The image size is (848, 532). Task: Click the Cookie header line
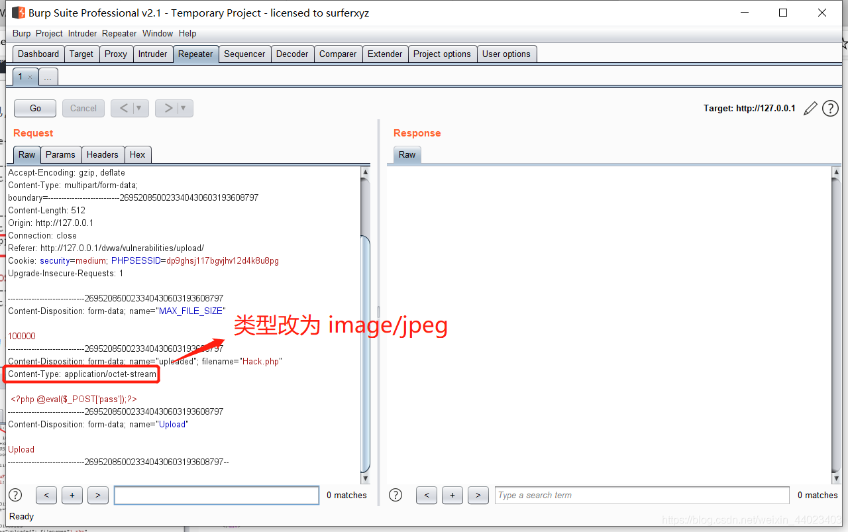click(143, 261)
